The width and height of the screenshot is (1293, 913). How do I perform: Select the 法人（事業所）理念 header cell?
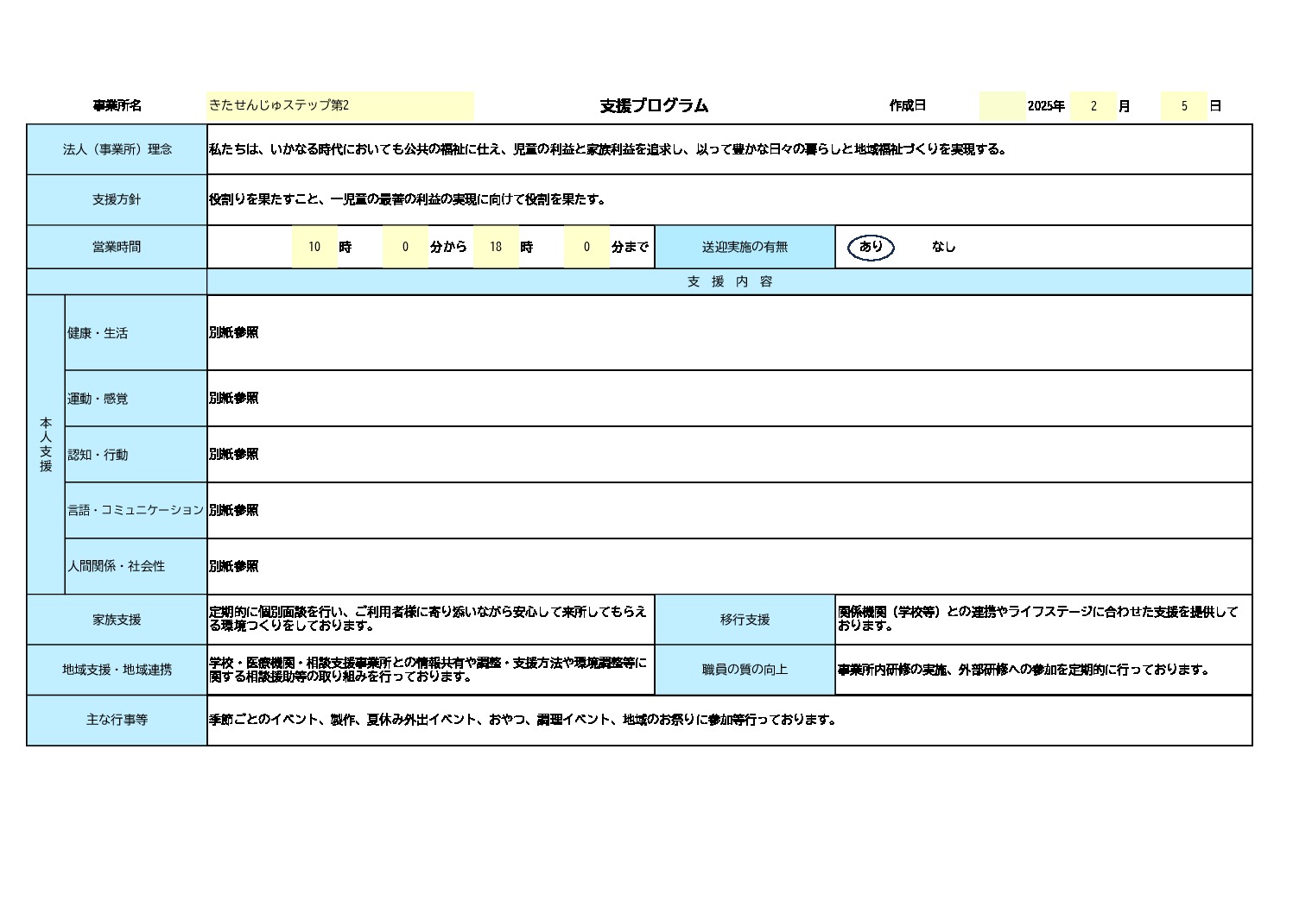117,149
